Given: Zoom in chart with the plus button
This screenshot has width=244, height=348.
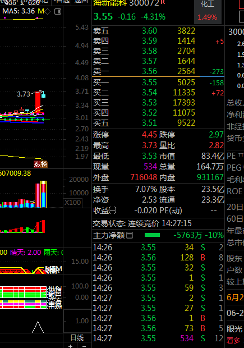Looking at the screenshot, I should click(70, 346).
